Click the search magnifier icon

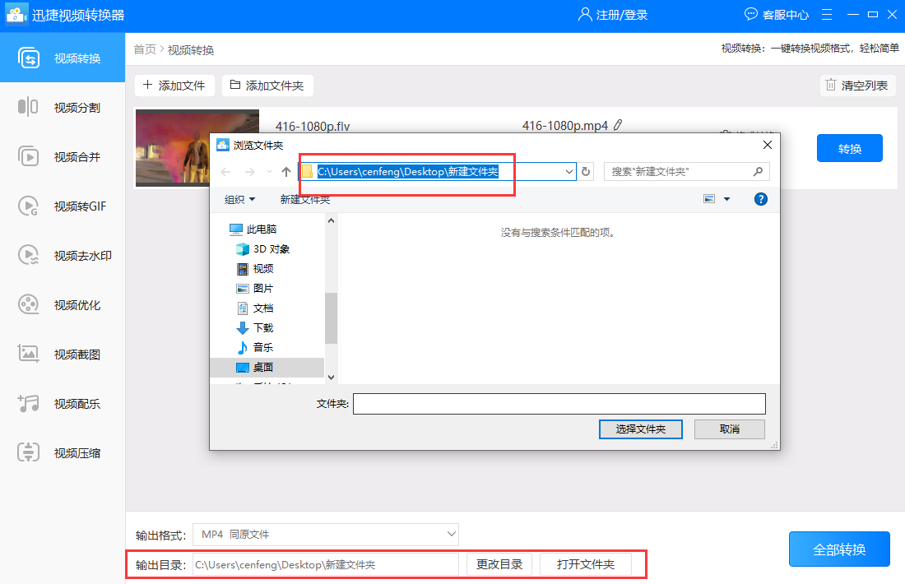tap(759, 171)
